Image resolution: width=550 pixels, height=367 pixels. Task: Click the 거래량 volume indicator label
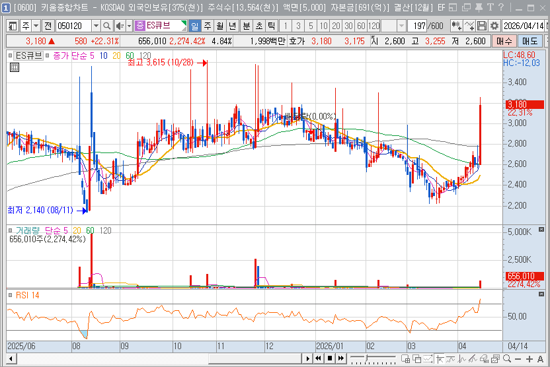coord(28,230)
